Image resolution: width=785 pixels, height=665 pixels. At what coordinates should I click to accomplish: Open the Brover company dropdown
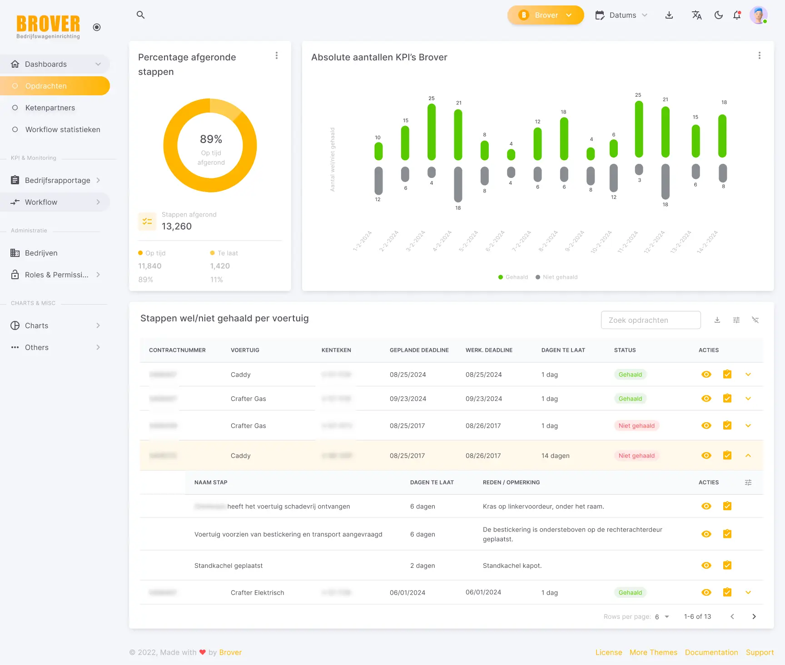click(x=546, y=15)
